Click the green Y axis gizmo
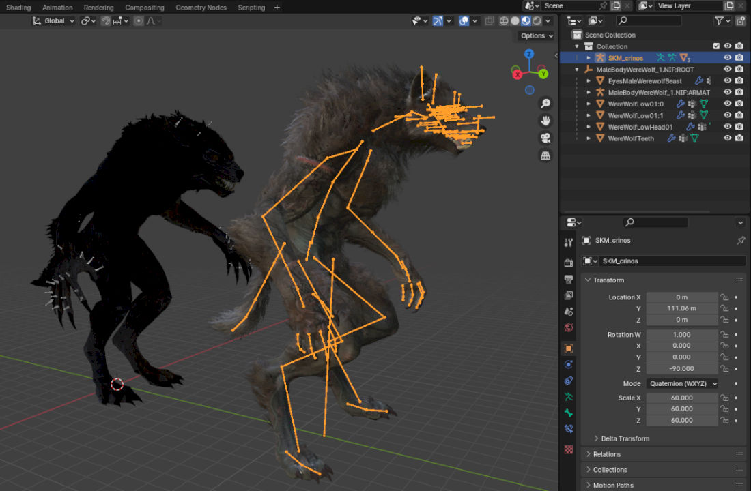The width and height of the screenshot is (751, 491). point(543,74)
